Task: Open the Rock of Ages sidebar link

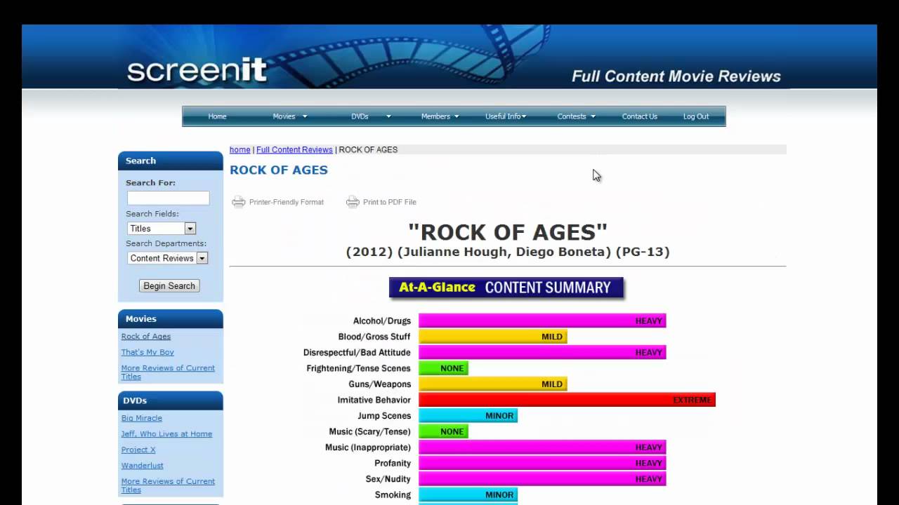Action: [x=146, y=337]
